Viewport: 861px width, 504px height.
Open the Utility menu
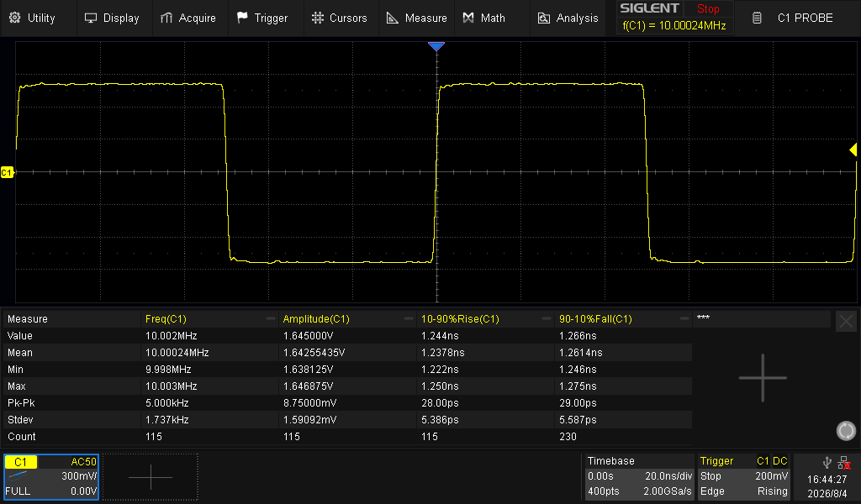[33, 18]
